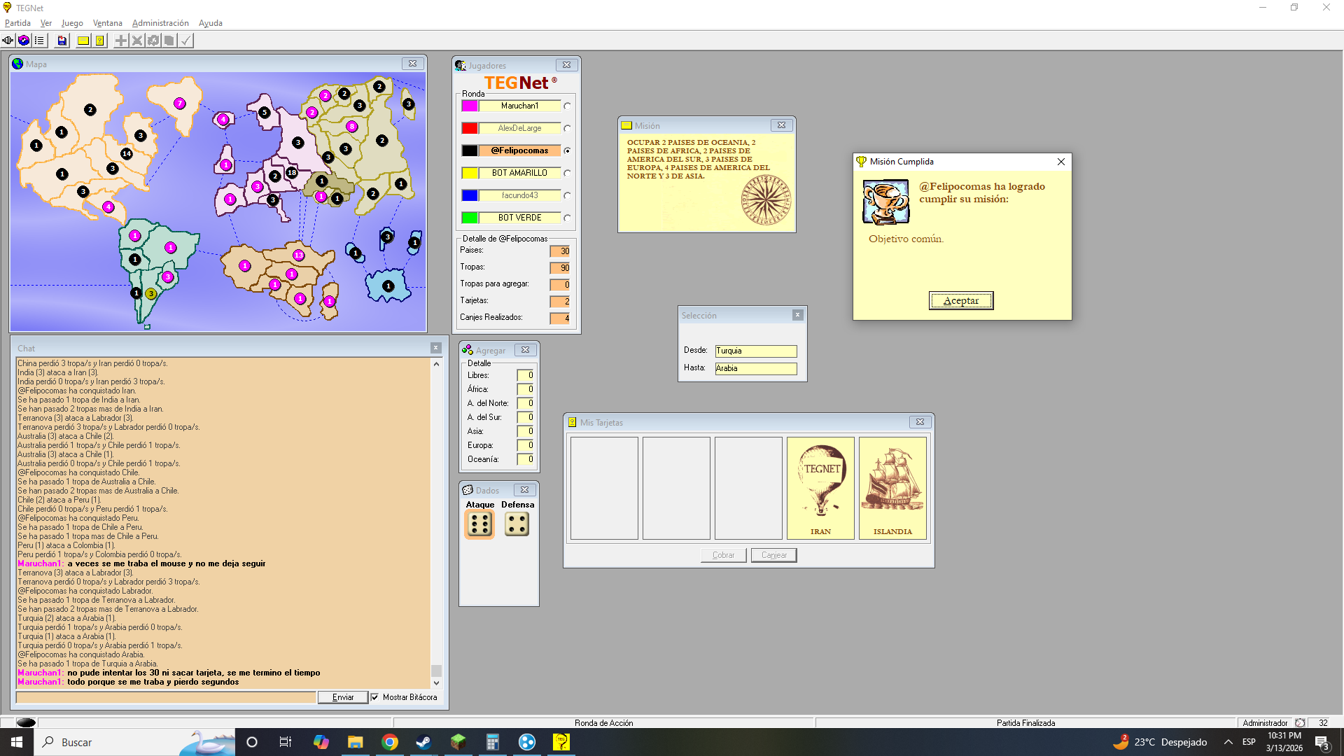The height and width of the screenshot is (756, 1344).
Task: Open the Administración menu
Action: pos(160,23)
